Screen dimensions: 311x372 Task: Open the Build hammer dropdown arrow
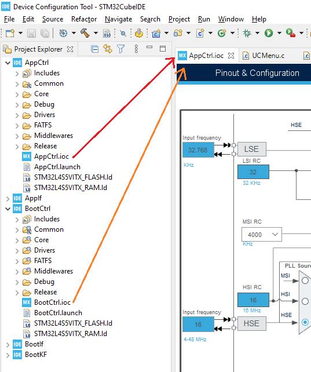click(x=96, y=33)
